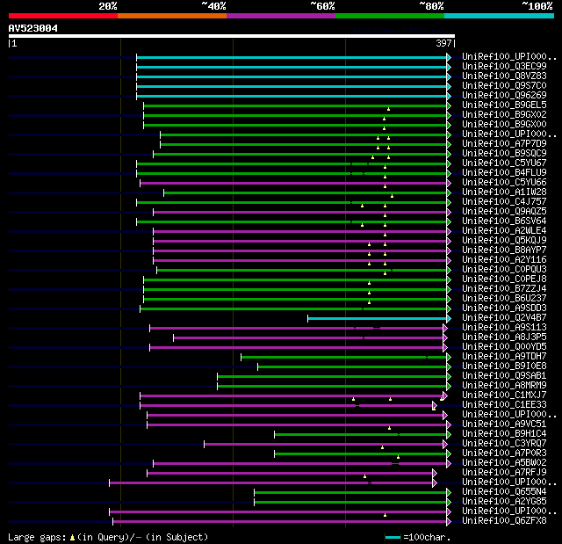Select the UniRef100_C5YU67 label

[x=504, y=163]
